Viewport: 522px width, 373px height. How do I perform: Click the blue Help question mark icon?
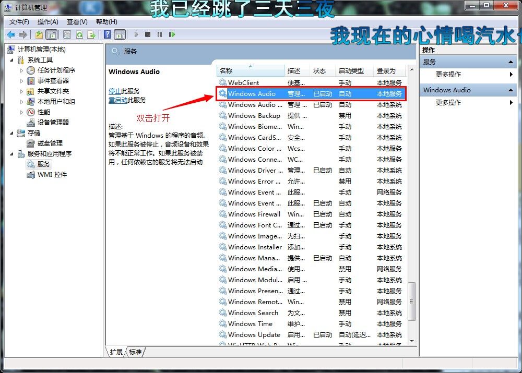[x=107, y=34]
